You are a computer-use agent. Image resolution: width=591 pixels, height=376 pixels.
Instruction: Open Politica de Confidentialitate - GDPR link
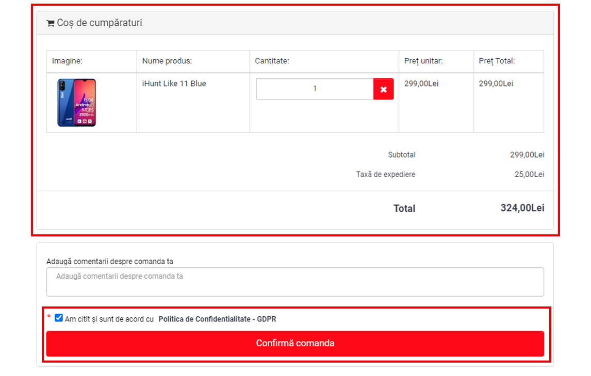click(x=217, y=319)
